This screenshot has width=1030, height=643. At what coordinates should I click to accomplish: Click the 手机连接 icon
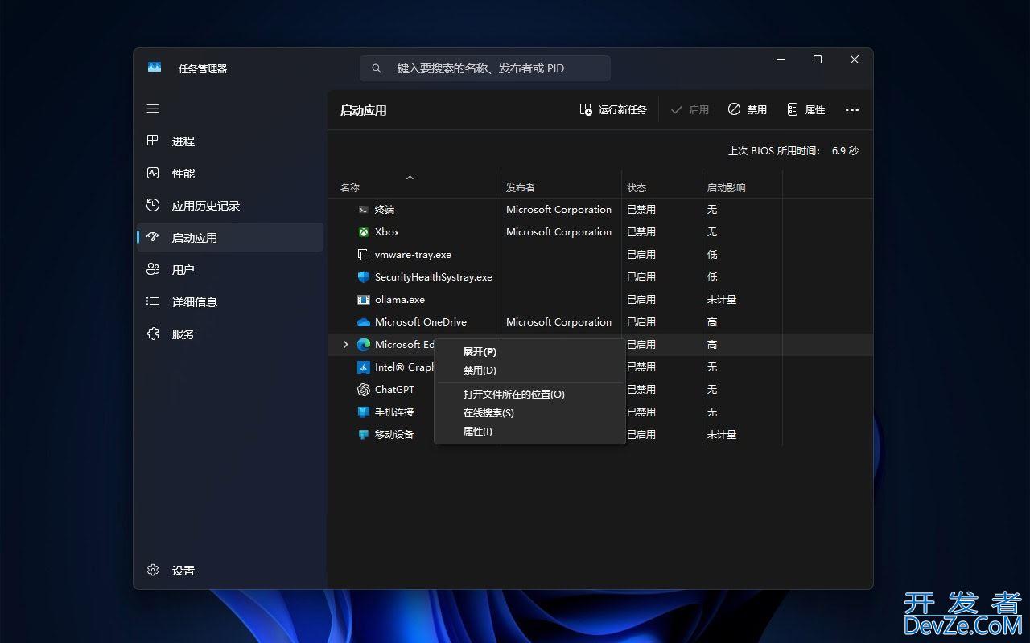364,412
